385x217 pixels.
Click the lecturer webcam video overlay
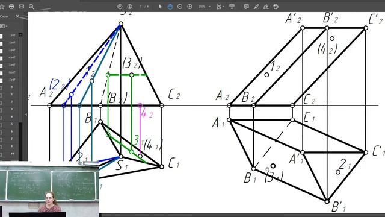coord(49,189)
